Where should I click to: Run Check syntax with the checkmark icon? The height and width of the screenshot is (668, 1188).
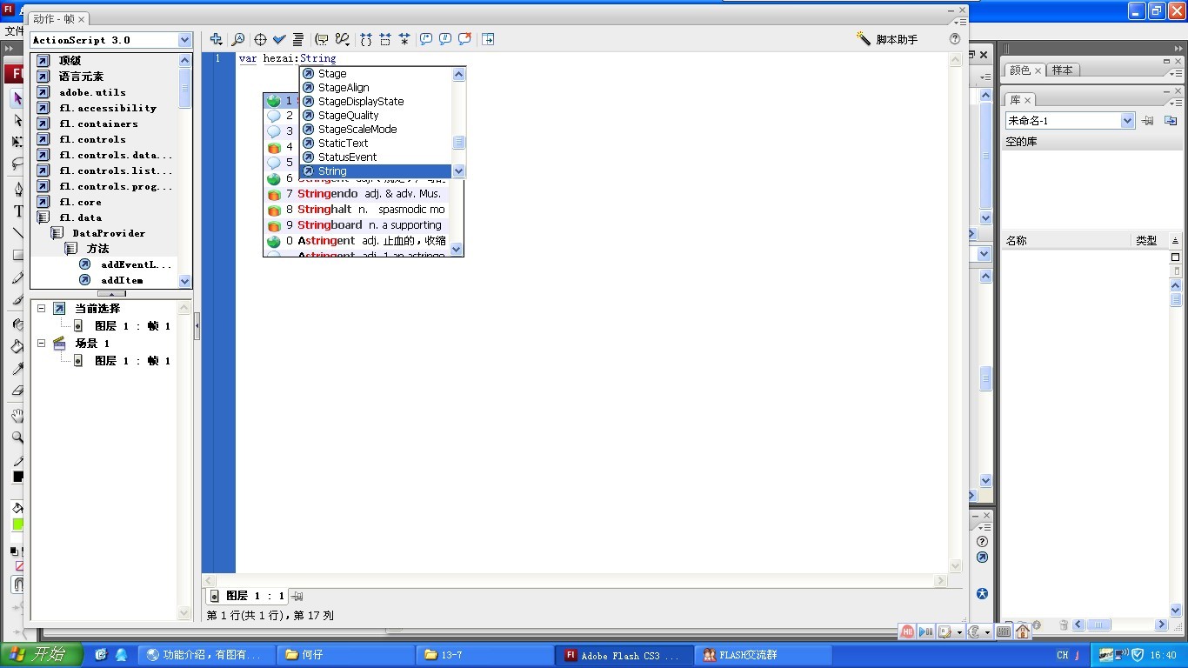[x=279, y=39]
